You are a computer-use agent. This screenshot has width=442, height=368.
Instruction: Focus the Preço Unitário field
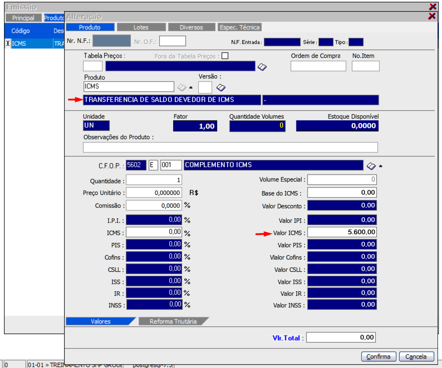tap(154, 193)
